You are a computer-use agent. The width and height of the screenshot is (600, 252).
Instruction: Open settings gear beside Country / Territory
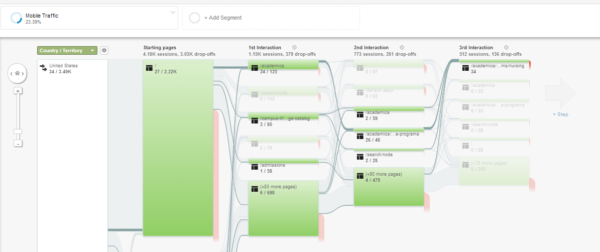104,50
